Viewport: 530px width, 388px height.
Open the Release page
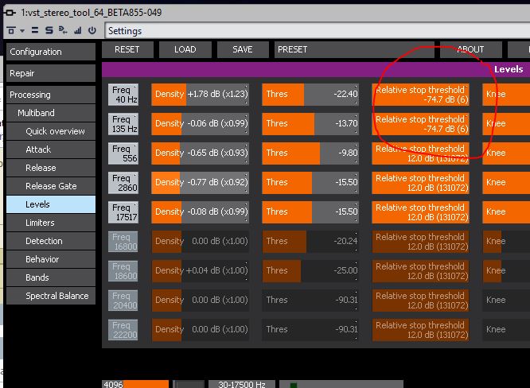51,168
